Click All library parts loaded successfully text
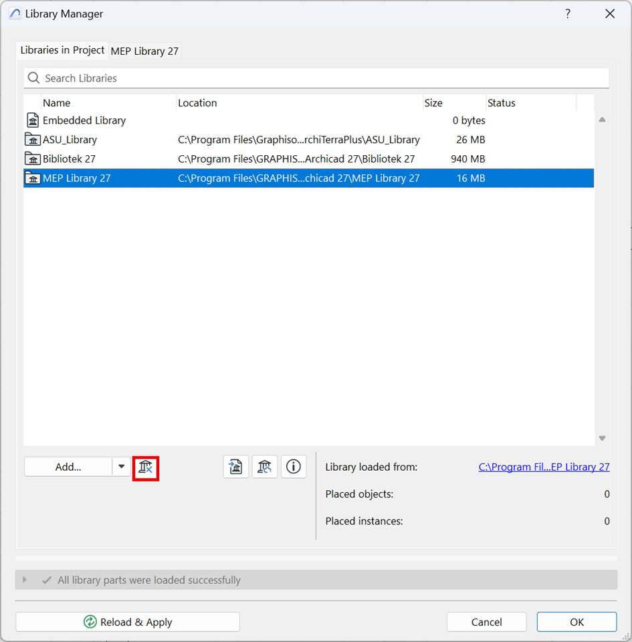Screen dimensions: 632x642 click(x=149, y=580)
